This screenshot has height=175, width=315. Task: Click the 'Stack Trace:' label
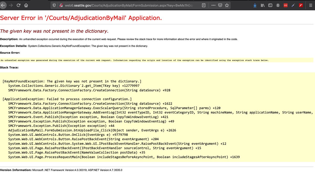click(x=9, y=67)
